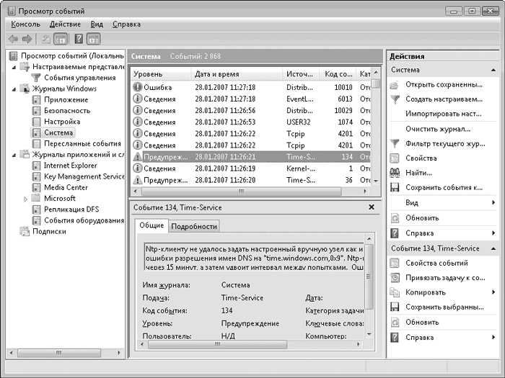Expand the Microsoft folder in the tree
Image resolution: width=505 pixels, height=378 pixels.
(x=27, y=199)
